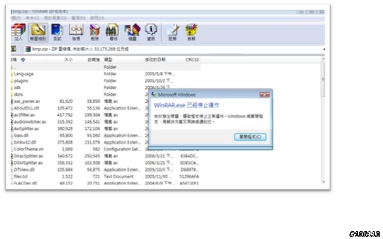The image size is (383, 239).
Task: Select the audioswitcher.ax file
Action: 30,122
